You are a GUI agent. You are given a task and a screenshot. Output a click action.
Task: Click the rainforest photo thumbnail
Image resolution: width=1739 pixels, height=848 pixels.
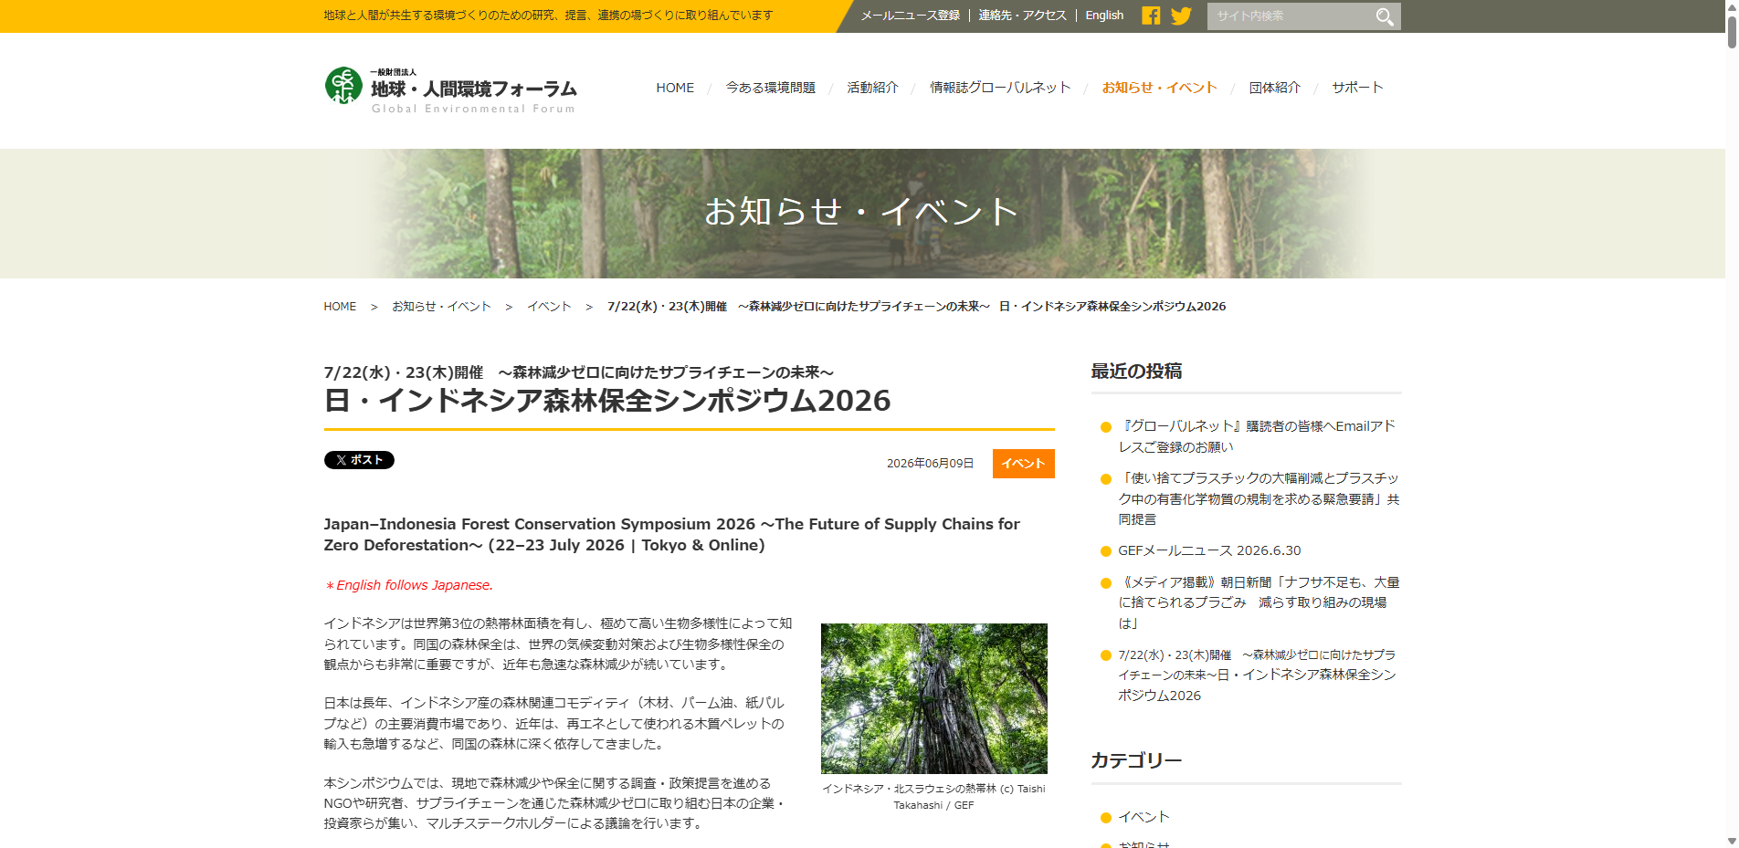[933, 698]
